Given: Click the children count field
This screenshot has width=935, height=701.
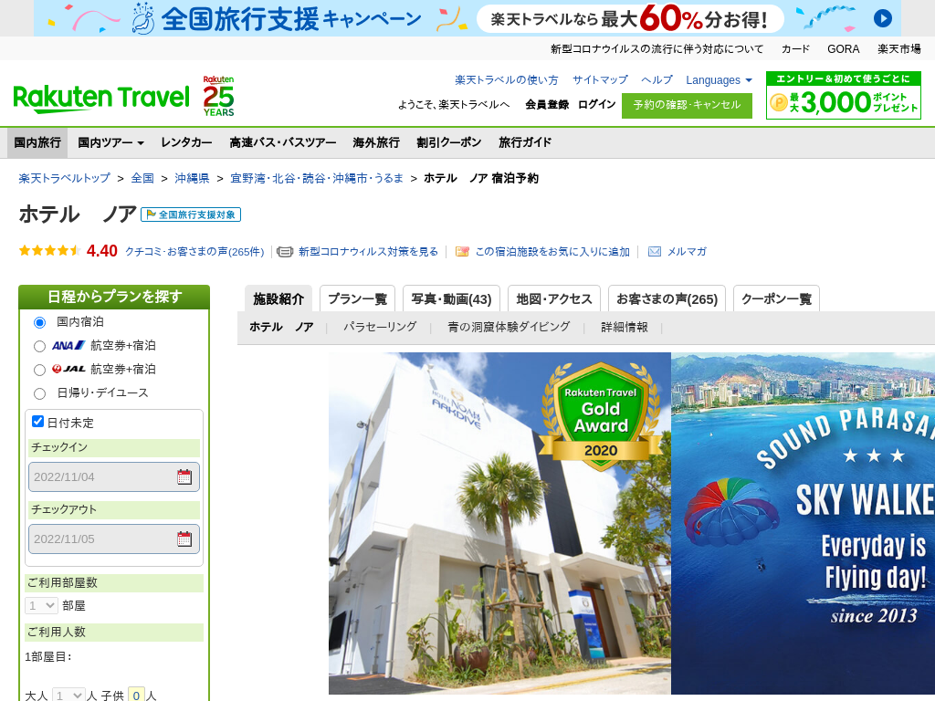Looking at the screenshot, I should 137,695.
